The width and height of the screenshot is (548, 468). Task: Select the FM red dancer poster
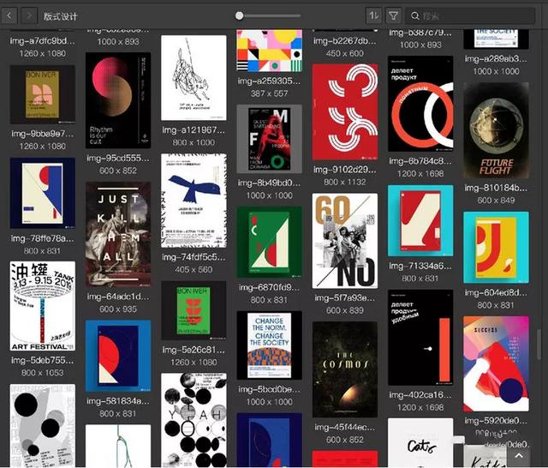(x=269, y=139)
